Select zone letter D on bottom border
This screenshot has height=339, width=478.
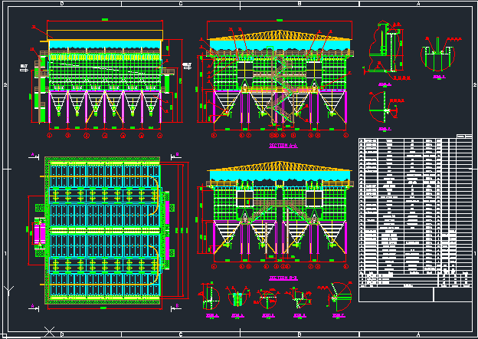point(62,334)
